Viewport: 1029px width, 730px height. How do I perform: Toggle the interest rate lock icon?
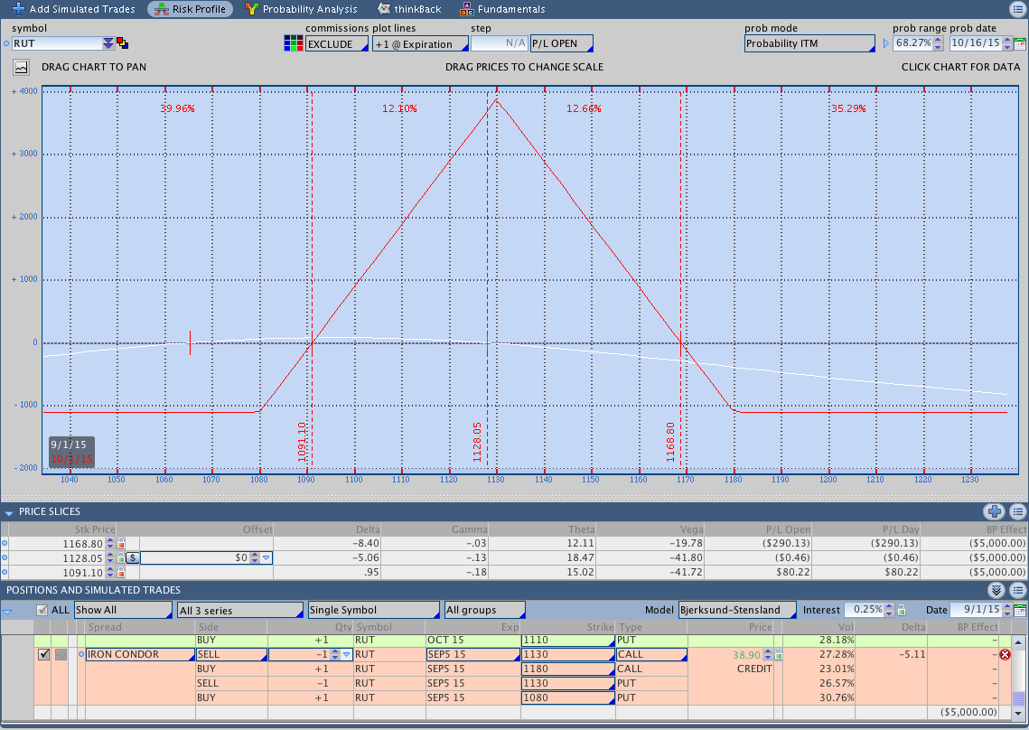click(902, 610)
